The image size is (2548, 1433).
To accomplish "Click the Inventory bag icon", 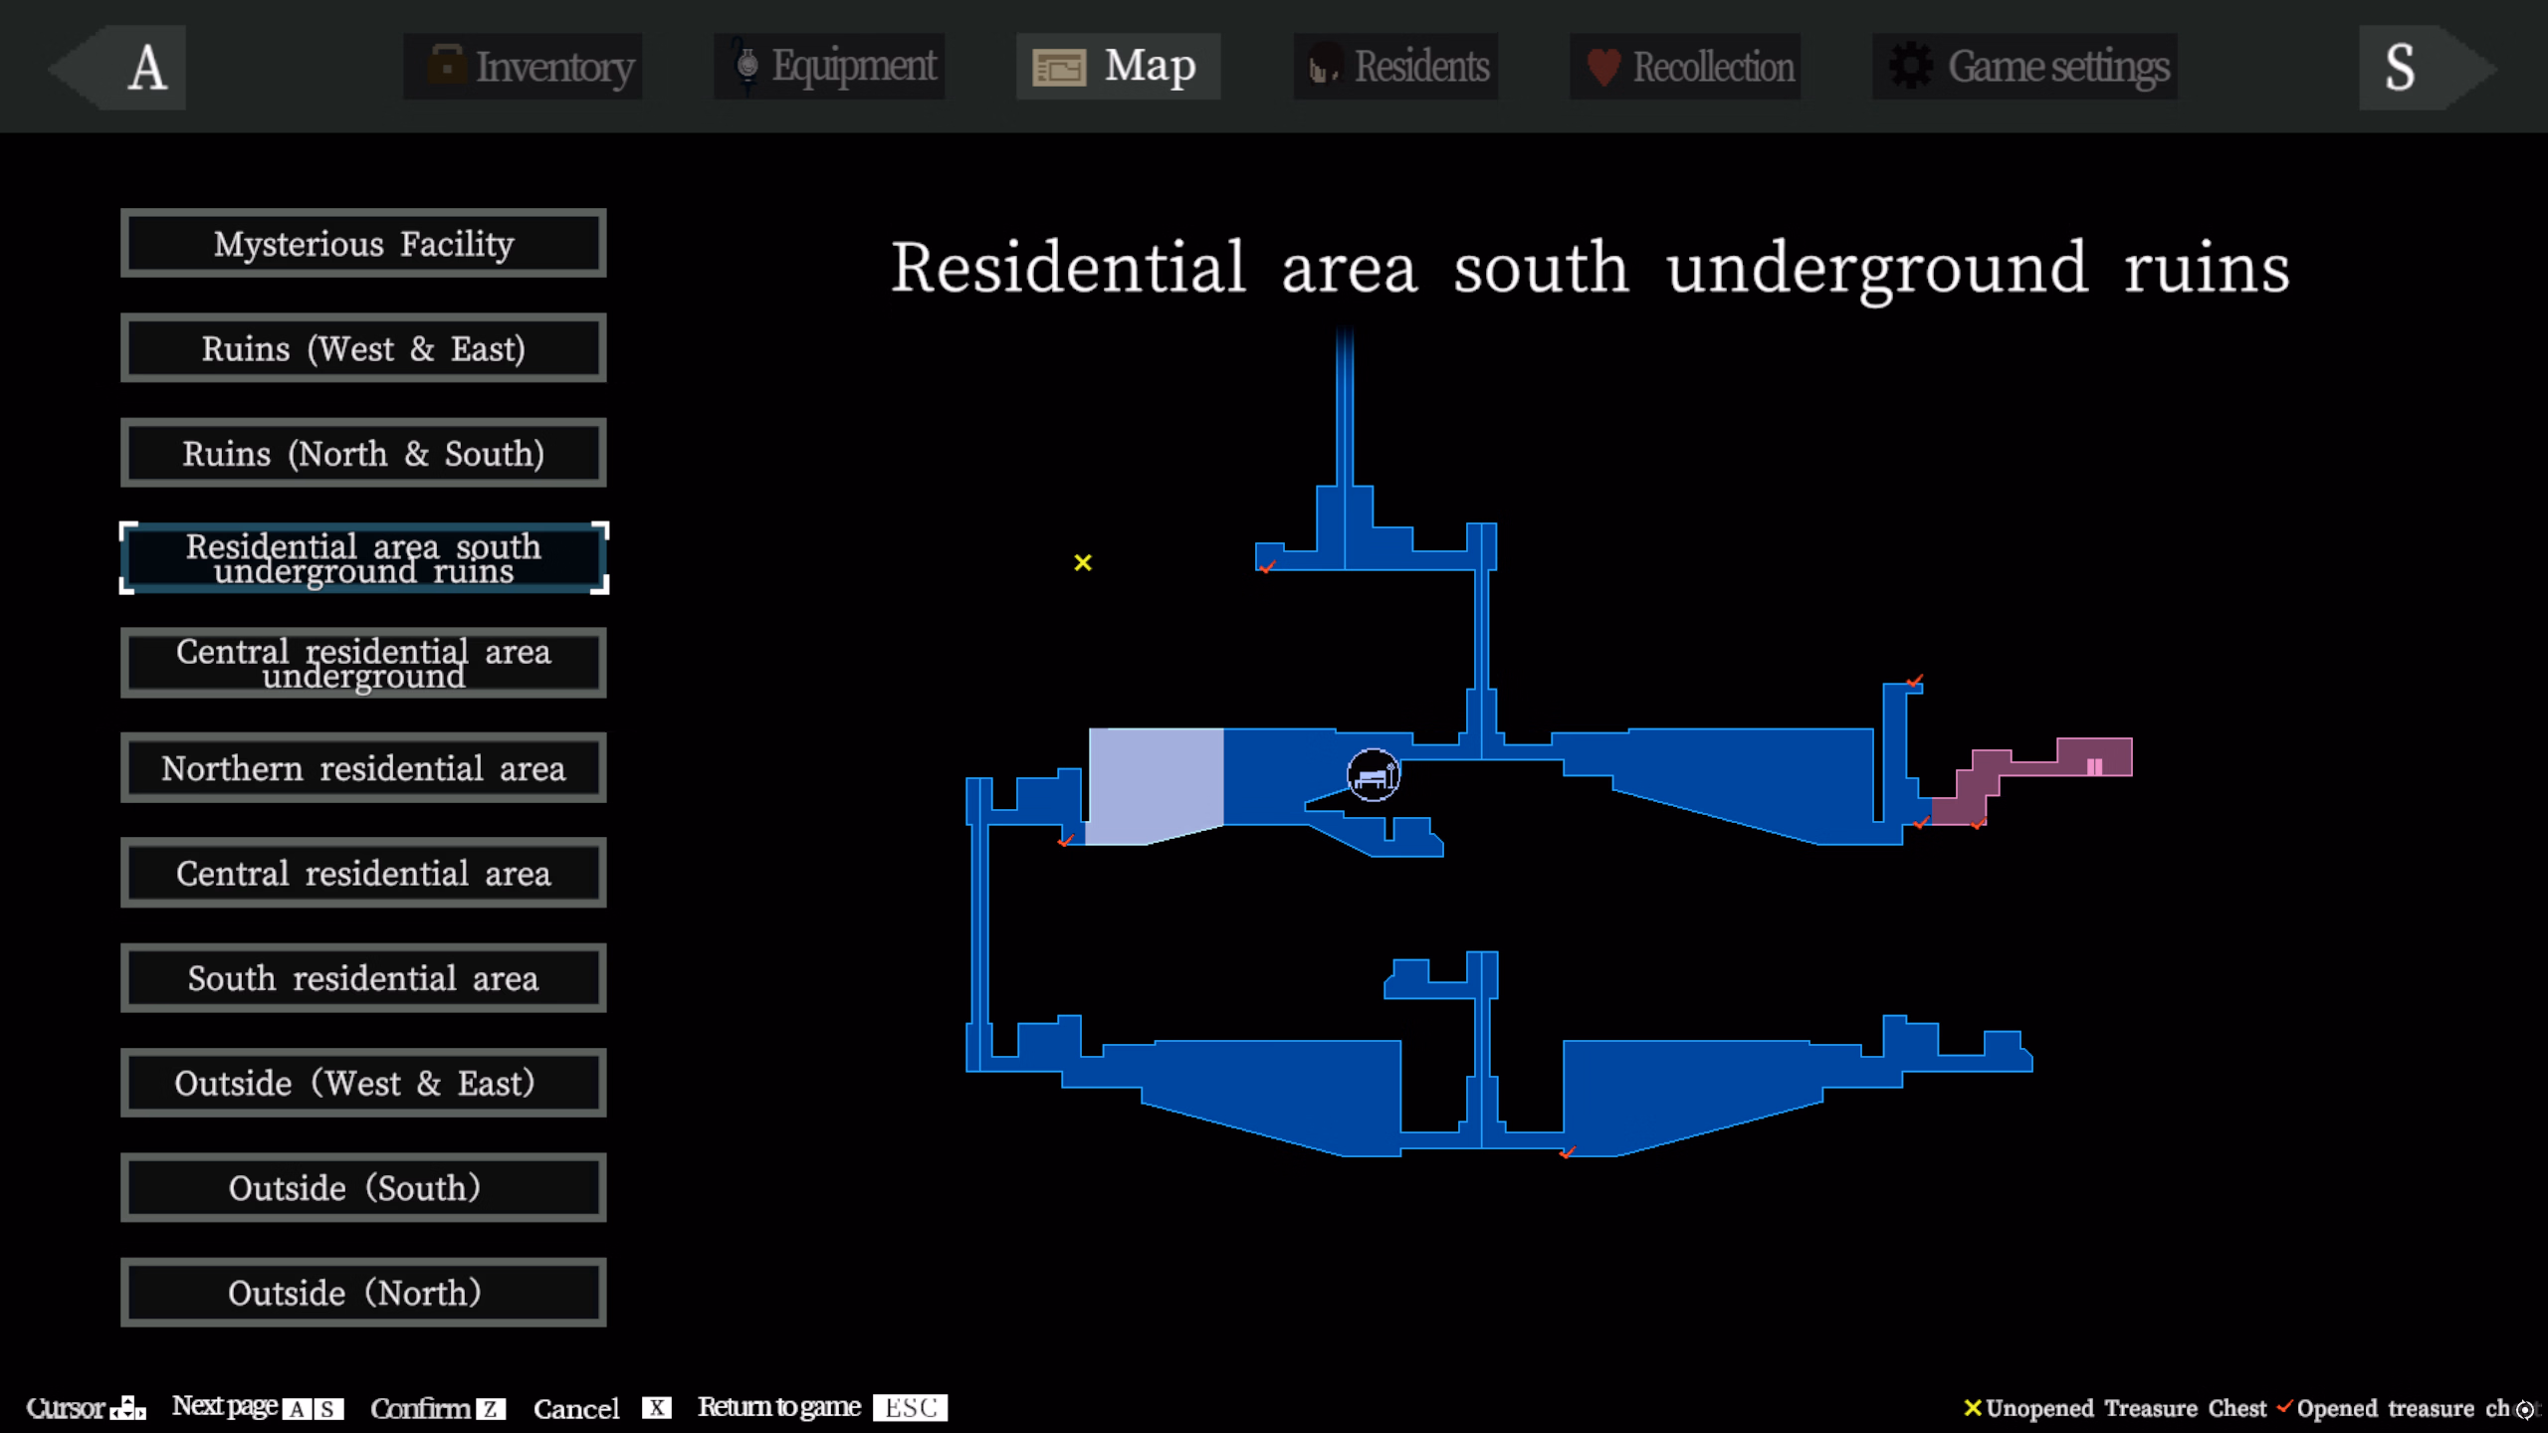I will coord(447,66).
